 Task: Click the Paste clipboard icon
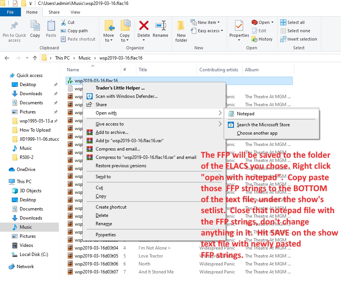point(51,26)
